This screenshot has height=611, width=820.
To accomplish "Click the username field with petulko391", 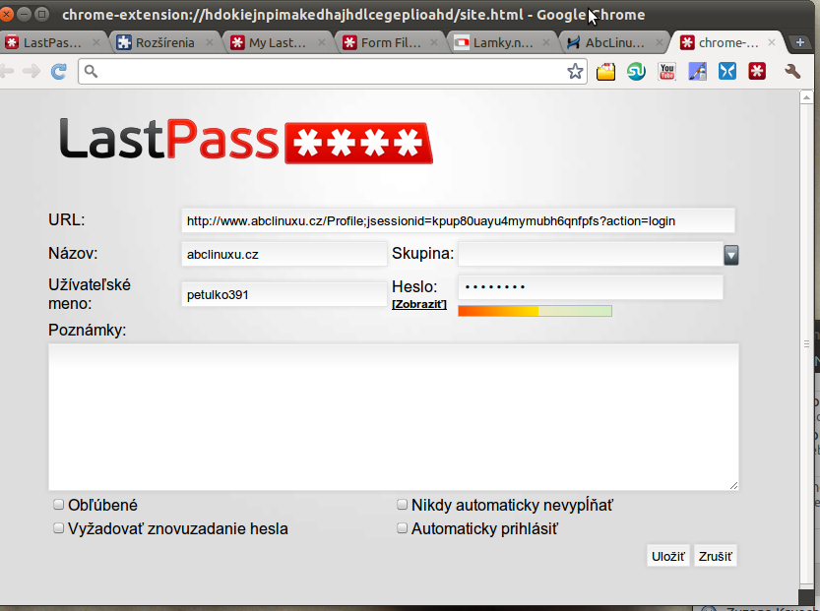I will 284,294.
